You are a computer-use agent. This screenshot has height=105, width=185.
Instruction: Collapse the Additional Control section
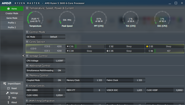tap(27, 66)
